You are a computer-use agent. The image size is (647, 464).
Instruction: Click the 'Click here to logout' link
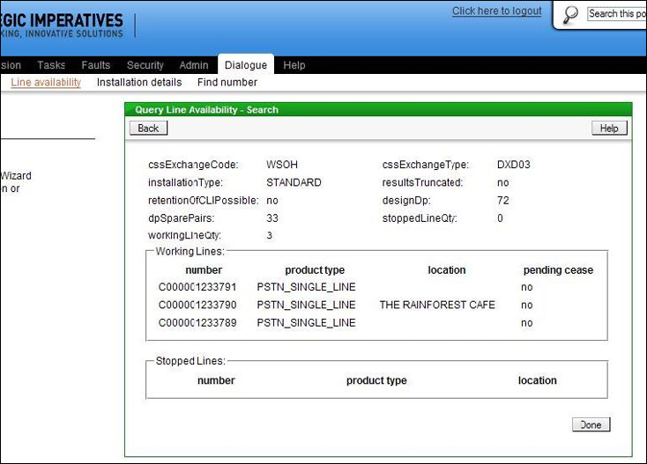(496, 11)
